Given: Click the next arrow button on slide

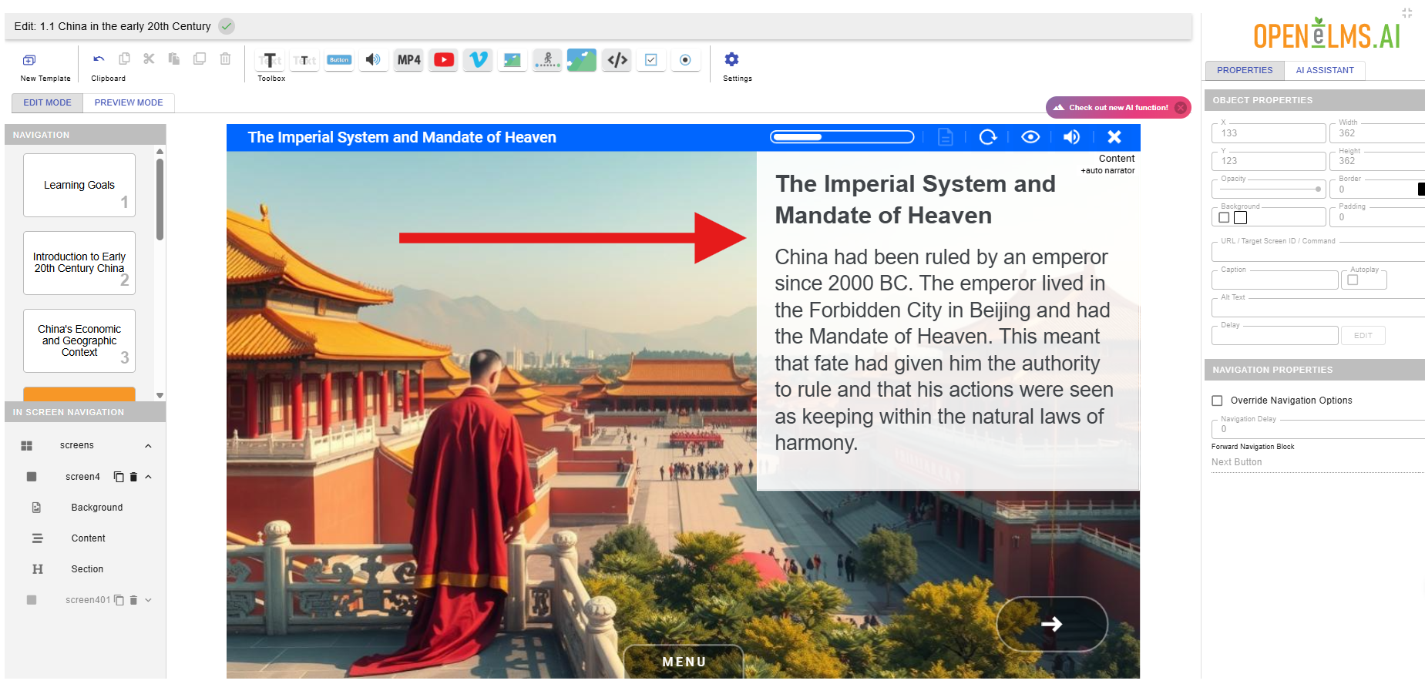Looking at the screenshot, I should click(x=1052, y=624).
